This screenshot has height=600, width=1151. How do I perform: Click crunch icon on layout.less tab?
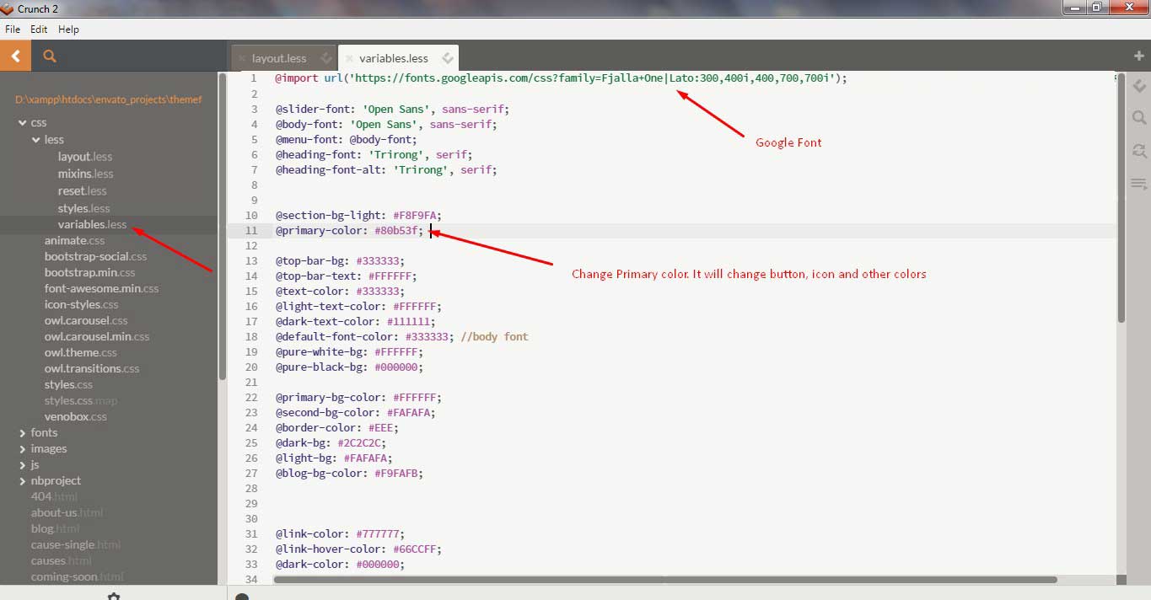click(x=325, y=58)
